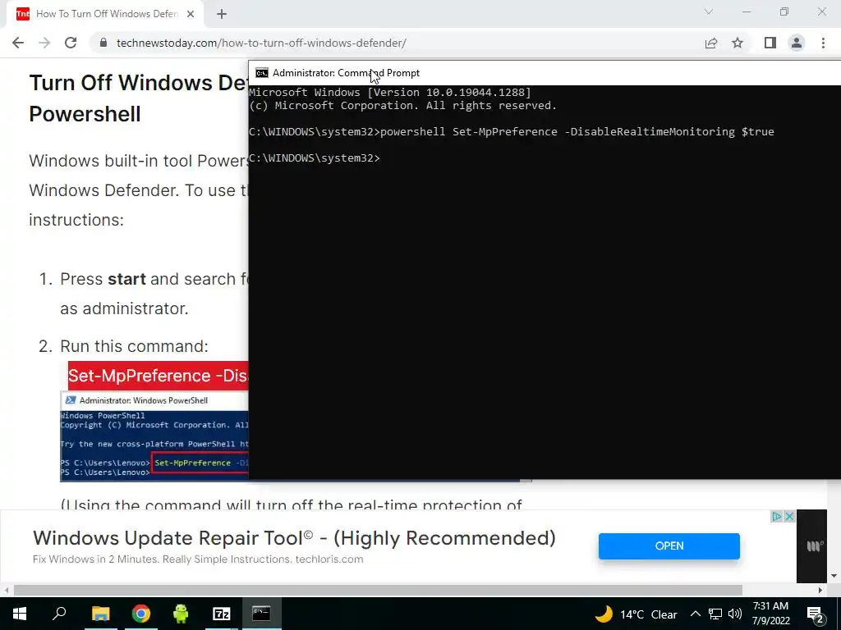Screen dimensions: 841x630
Task: Click the PowerShell screenshot image in article
Action: click(154, 436)
